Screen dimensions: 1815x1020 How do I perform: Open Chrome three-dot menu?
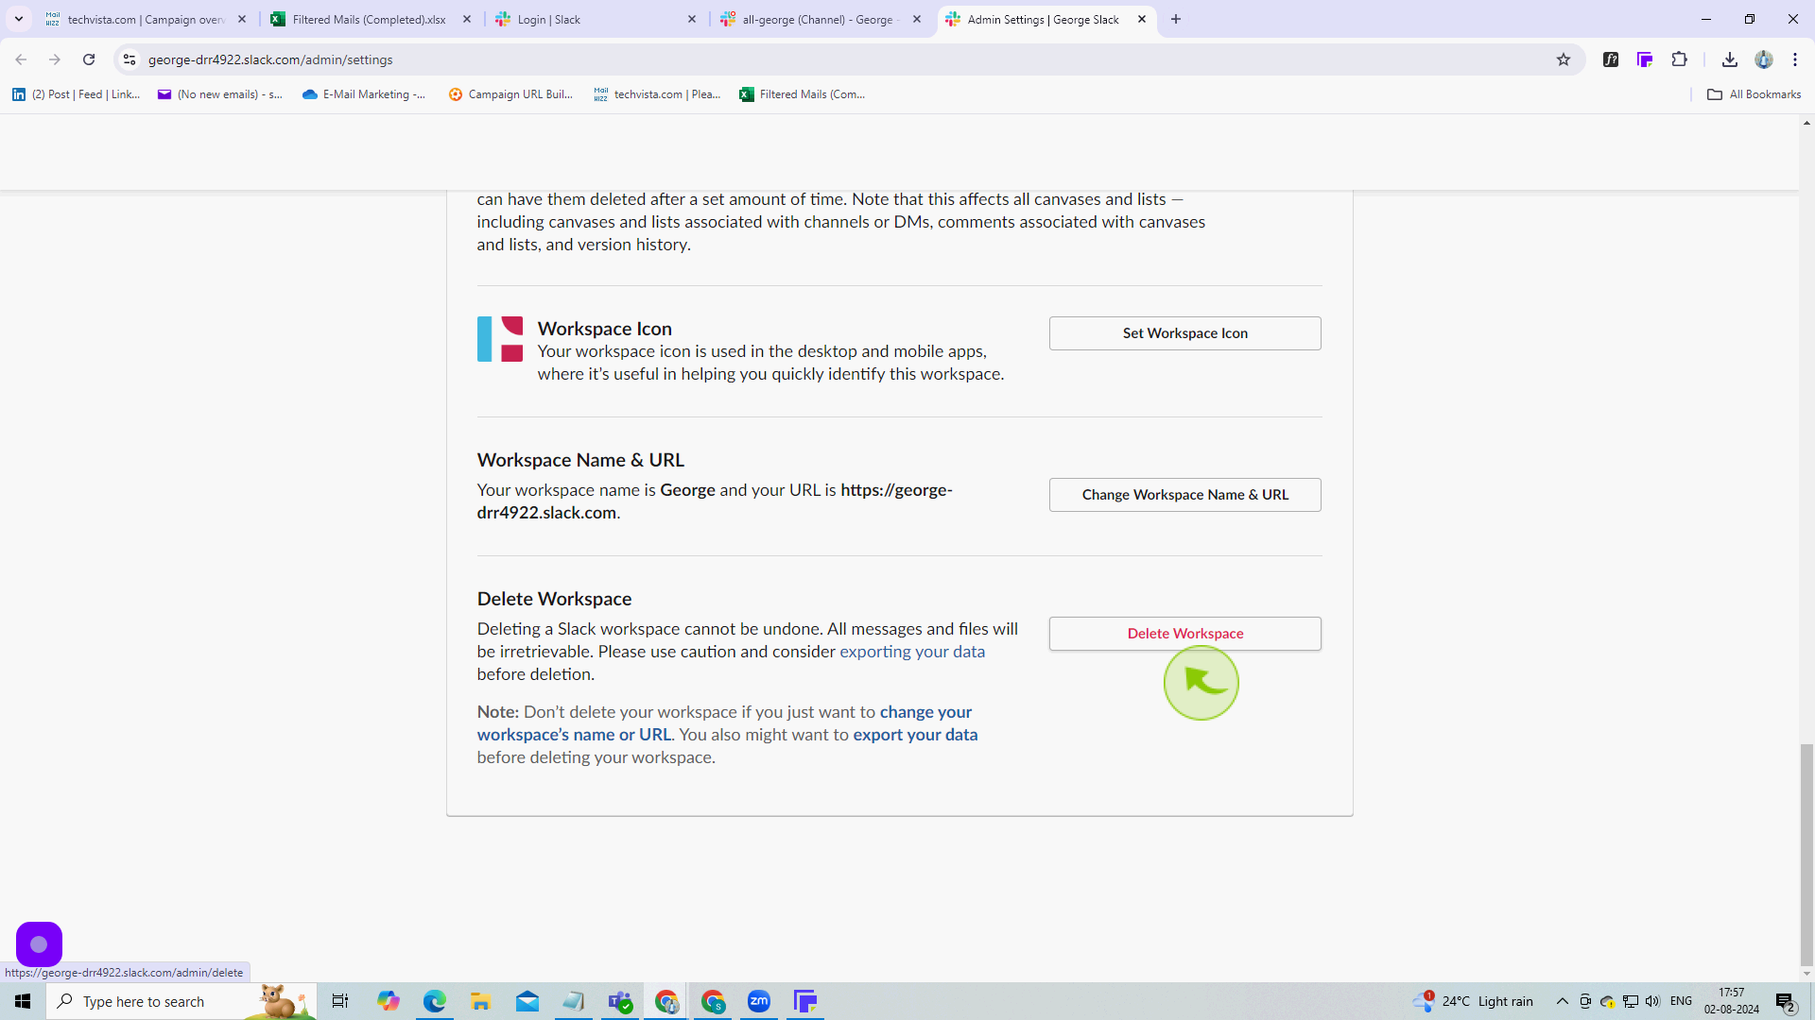point(1795,59)
